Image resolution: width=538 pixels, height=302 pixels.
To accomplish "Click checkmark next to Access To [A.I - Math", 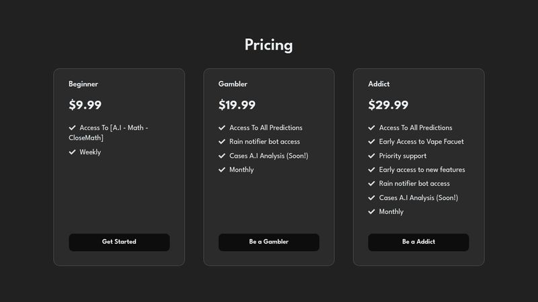I will (73, 127).
